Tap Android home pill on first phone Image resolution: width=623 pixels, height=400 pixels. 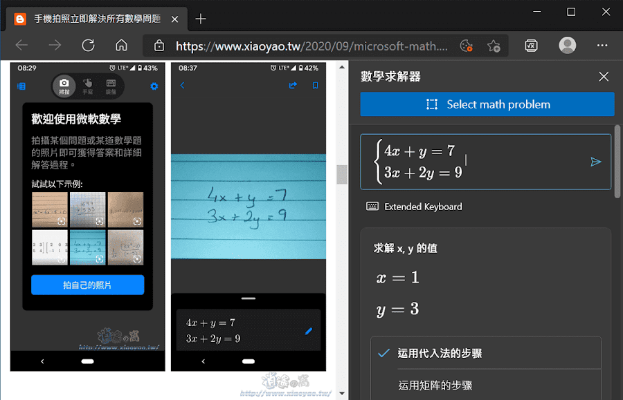(x=87, y=361)
